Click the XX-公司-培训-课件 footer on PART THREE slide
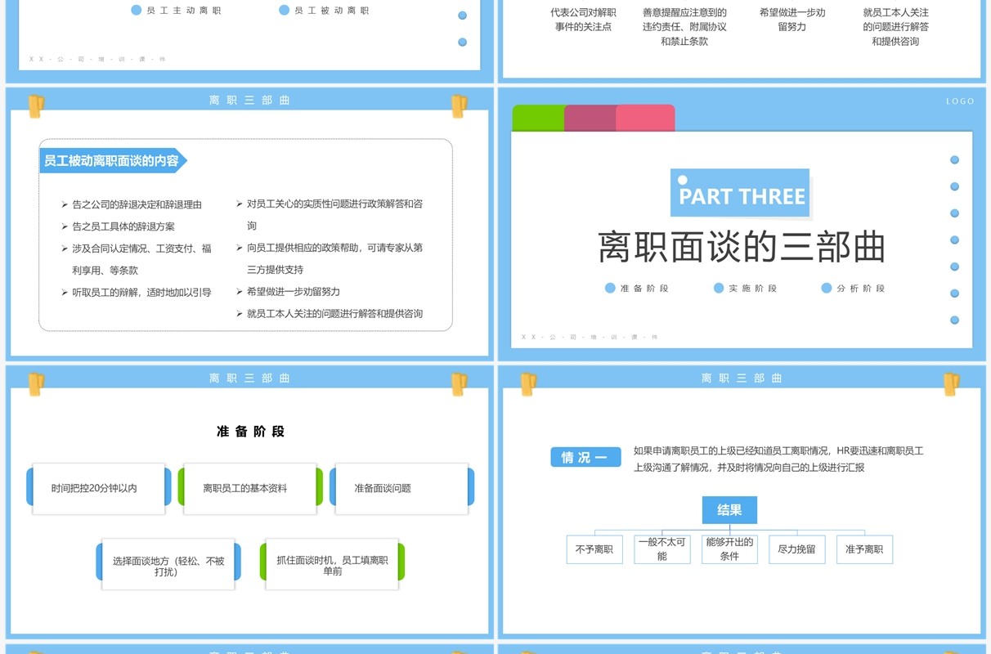 [x=590, y=337]
